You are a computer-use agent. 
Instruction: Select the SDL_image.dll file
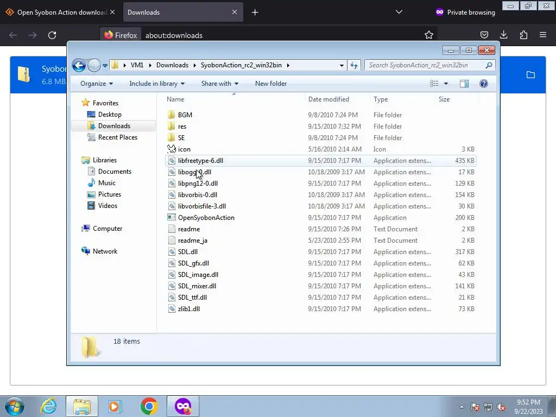point(198,274)
